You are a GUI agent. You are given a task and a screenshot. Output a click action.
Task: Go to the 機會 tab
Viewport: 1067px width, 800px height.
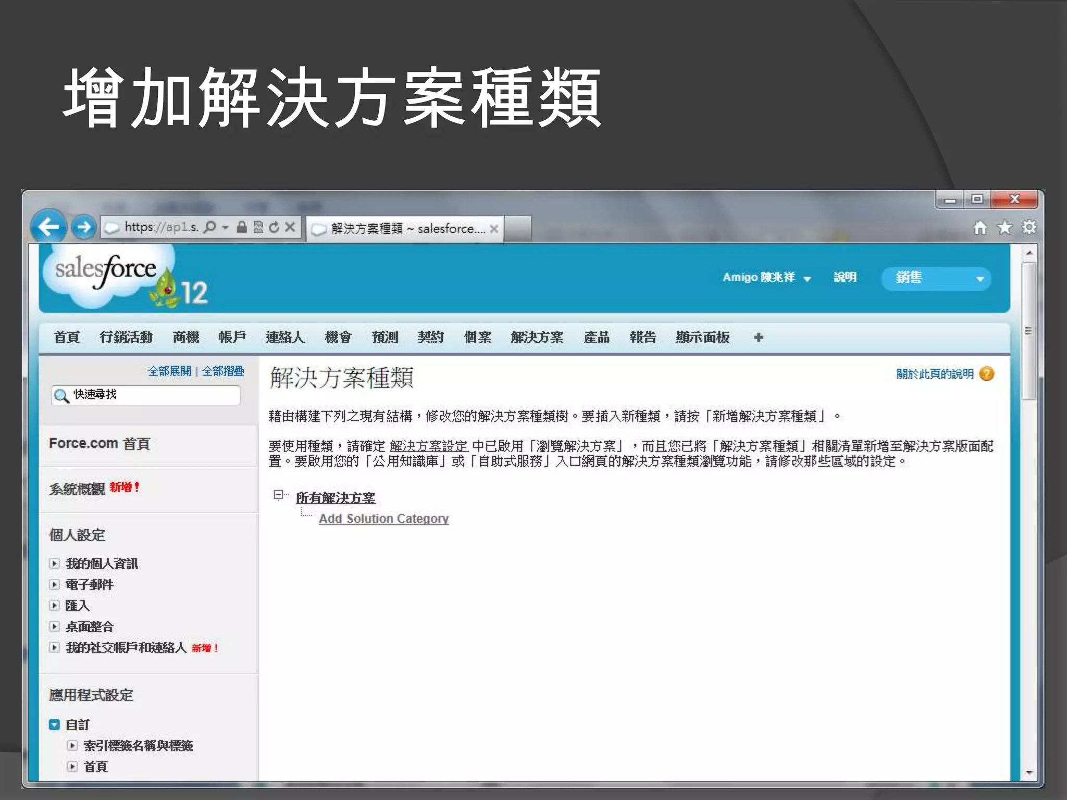pos(338,337)
